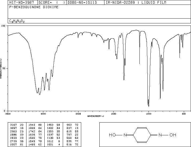Click the 2000 wavenumber axis label
Screen dimensions: 191x147
(x=78, y=114)
